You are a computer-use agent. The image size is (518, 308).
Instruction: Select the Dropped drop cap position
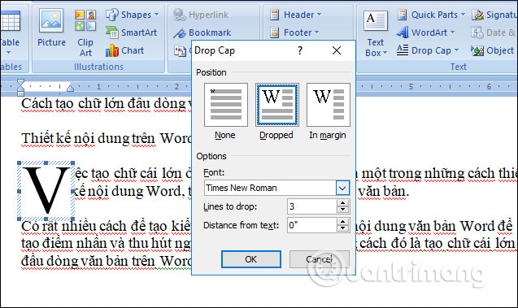pyautogui.click(x=277, y=105)
